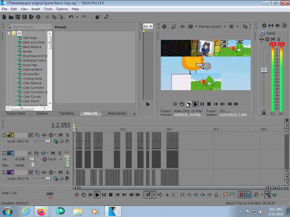Open Video Preview project properties gear
This screenshot has height=217, width=290.
coord(164,27)
